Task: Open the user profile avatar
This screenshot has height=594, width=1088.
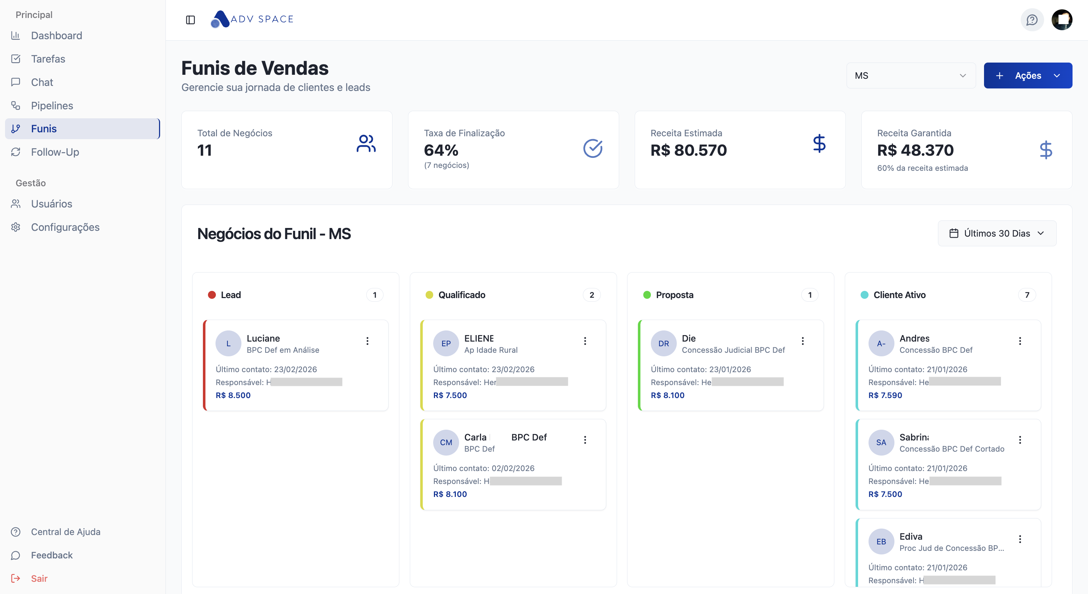Action: [1062, 20]
